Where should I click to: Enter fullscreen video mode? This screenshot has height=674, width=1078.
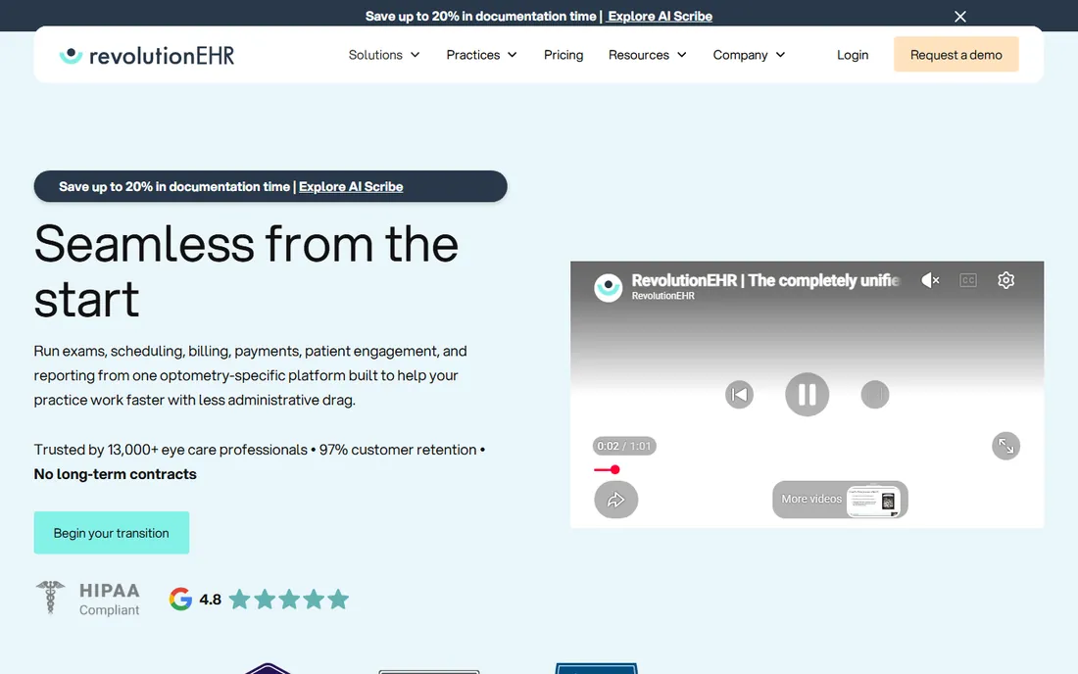tap(1005, 446)
